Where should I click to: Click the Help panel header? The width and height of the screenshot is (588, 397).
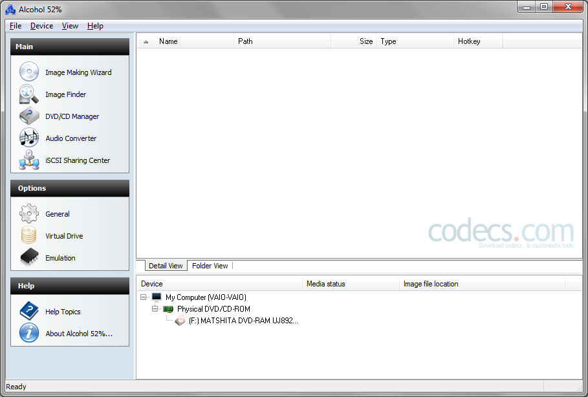(x=70, y=286)
